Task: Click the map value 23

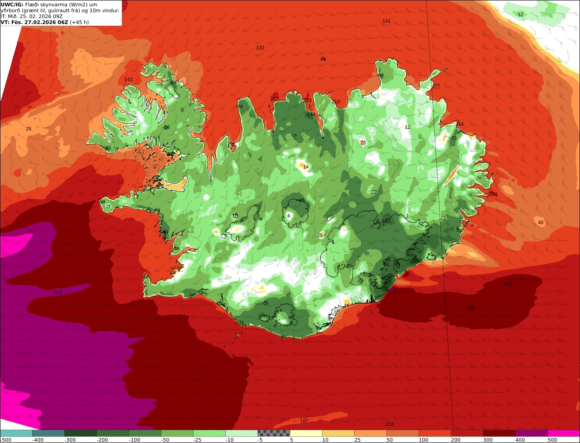Action: pyautogui.click(x=363, y=143)
